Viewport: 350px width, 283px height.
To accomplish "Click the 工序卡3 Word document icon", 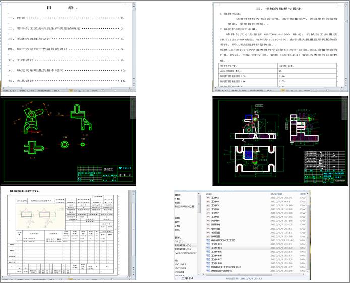I will point(208,244).
